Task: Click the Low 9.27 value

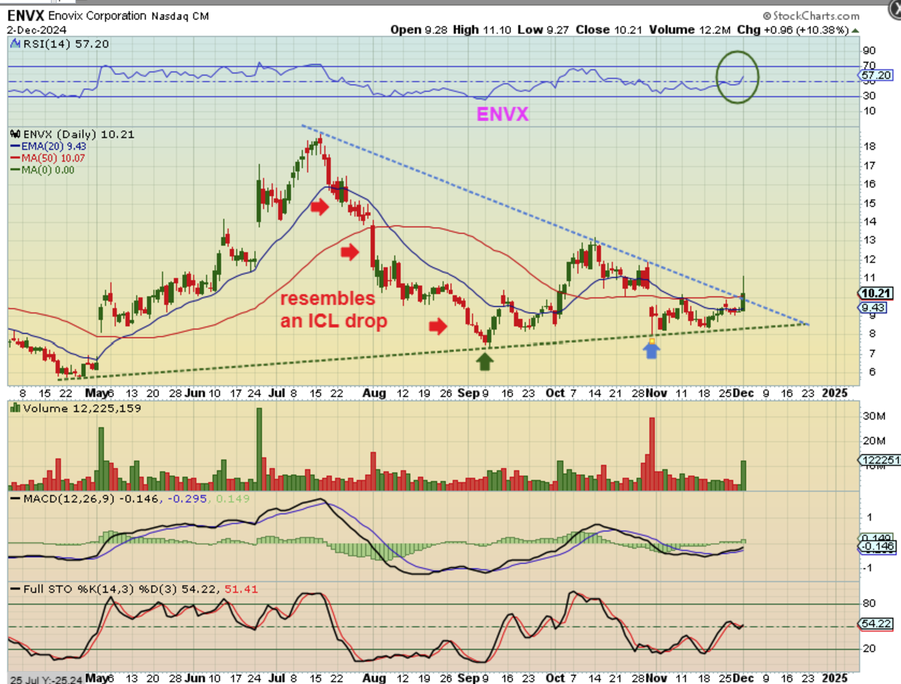Action: [x=544, y=30]
